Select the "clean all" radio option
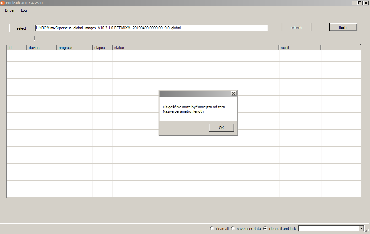This screenshot has height=234, width=370. [212, 228]
